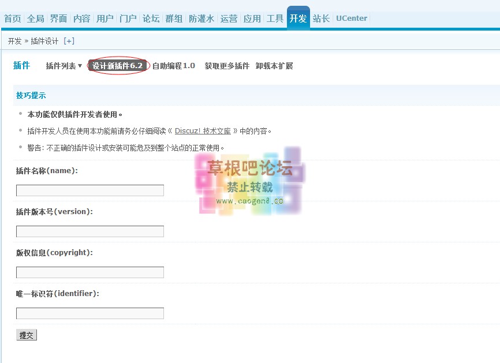500x363 pixels.
Task: Open the 应用 navigation tab
Action: tap(252, 18)
